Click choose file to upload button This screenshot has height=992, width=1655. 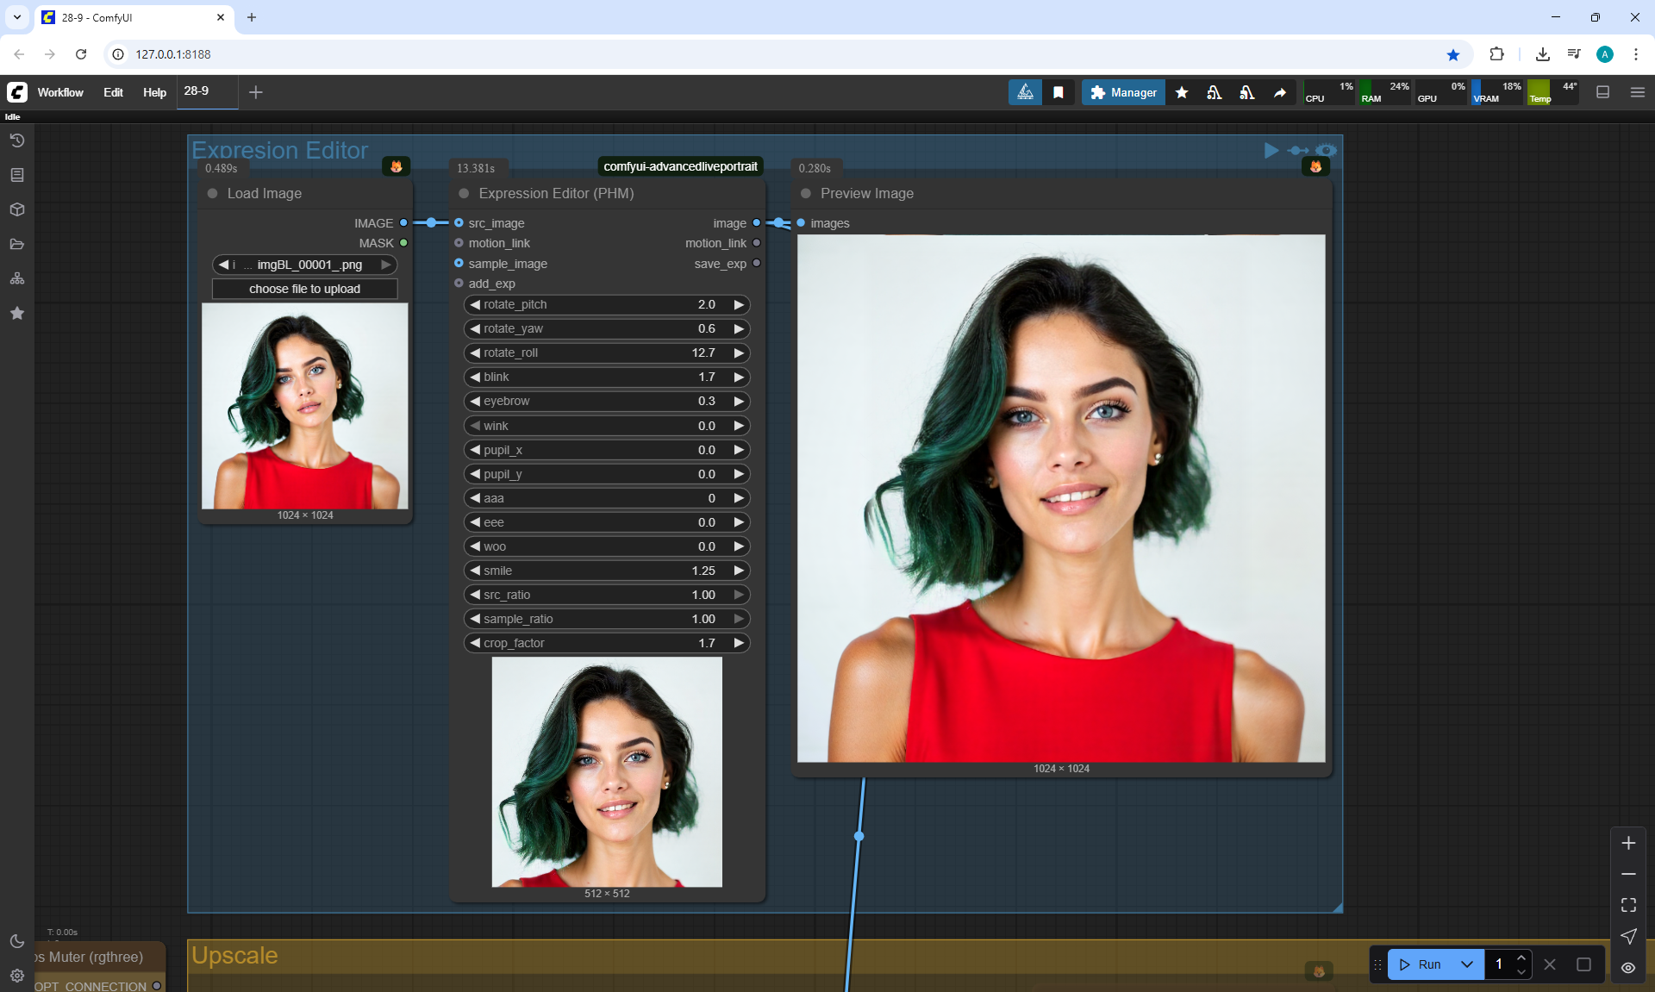coord(304,289)
